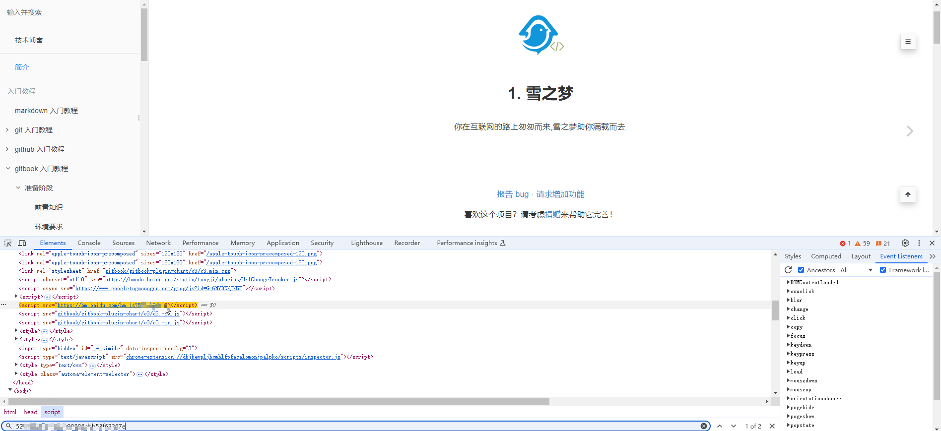The height and width of the screenshot is (431, 941).
Task: Click the refresh event listeners icon
Action: click(x=788, y=270)
